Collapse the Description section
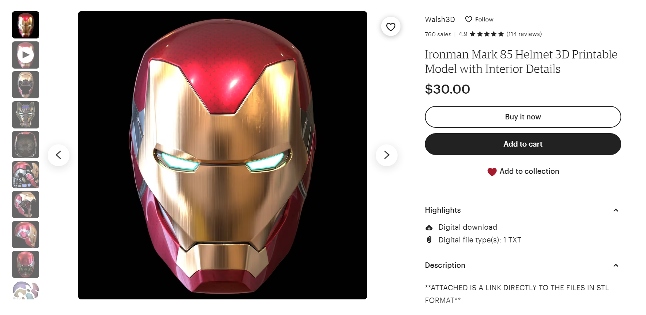 [x=615, y=265]
